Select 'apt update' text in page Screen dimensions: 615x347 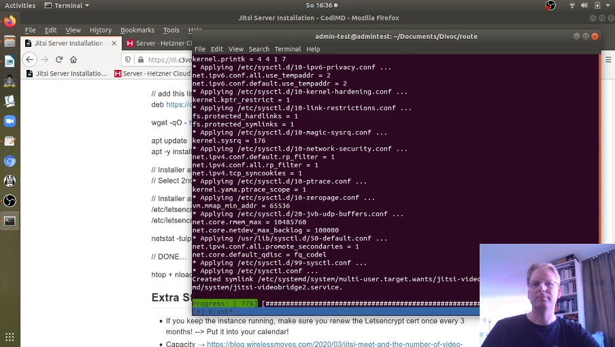pos(169,141)
